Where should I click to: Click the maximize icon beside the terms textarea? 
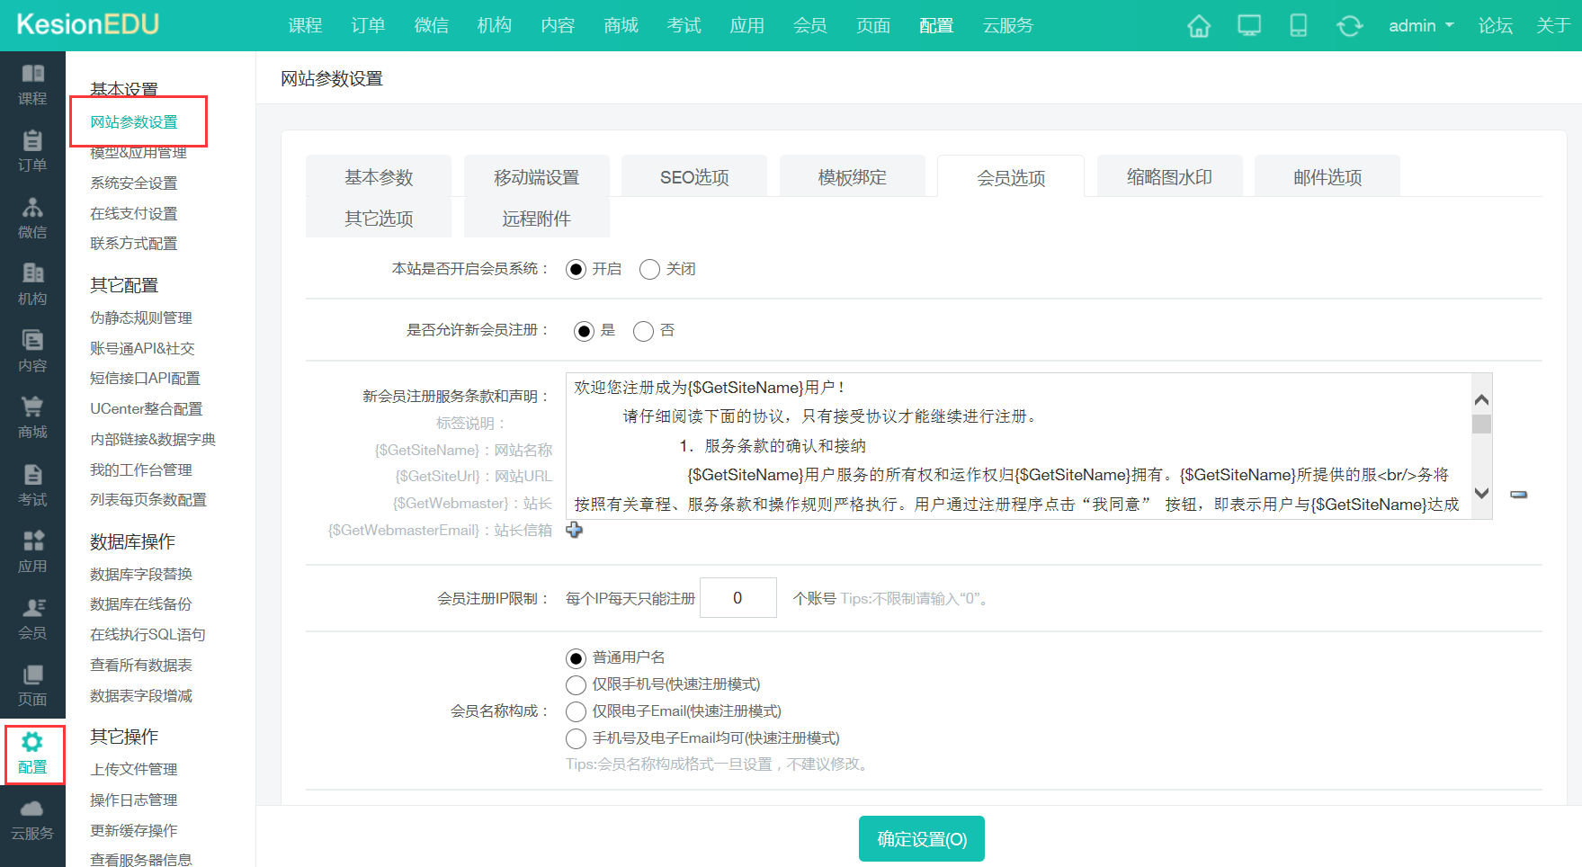pos(1520,494)
